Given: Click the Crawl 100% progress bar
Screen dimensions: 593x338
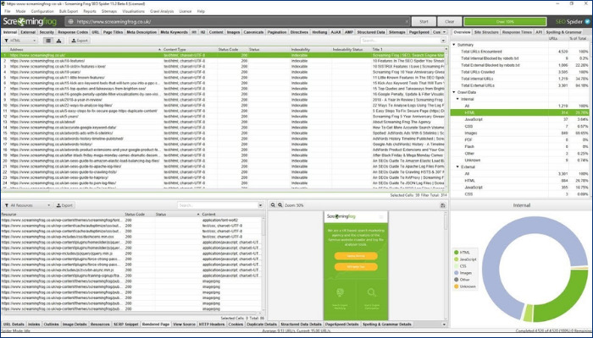Looking at the screenshot, I should (505, 21).
